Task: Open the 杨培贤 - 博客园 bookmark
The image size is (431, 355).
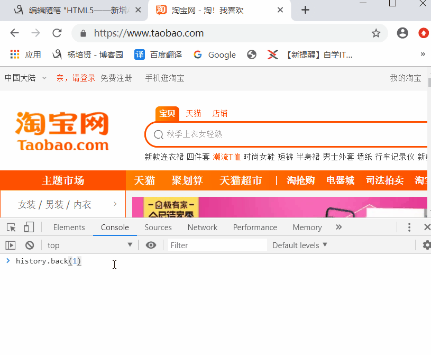Action: tap(88, 54)
